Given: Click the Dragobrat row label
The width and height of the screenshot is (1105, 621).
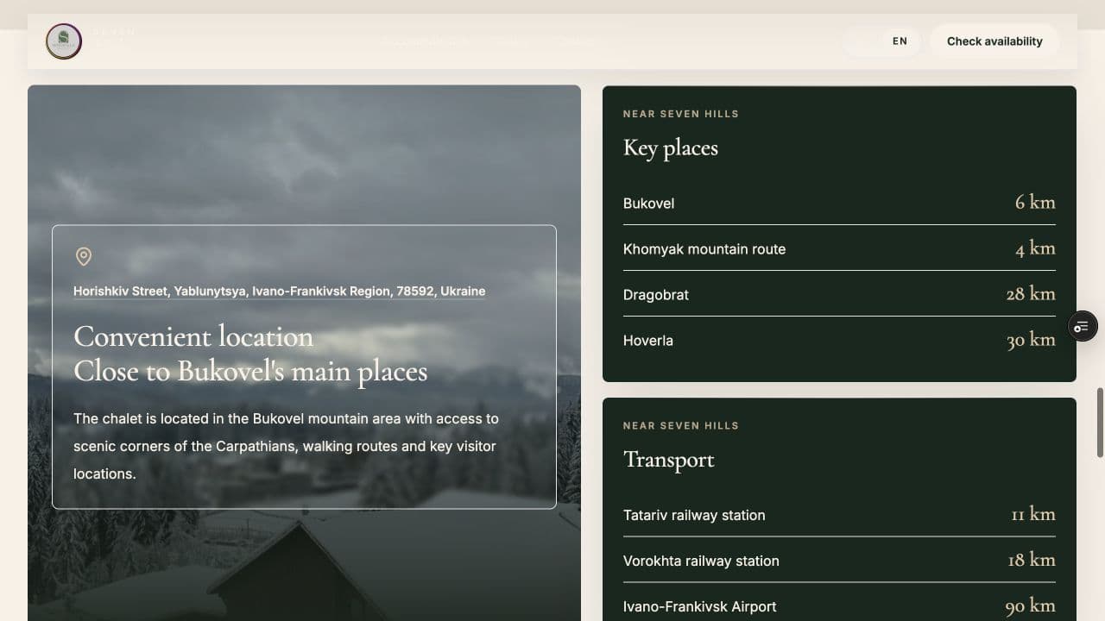Looking at the screenshot, I should 656,295.
